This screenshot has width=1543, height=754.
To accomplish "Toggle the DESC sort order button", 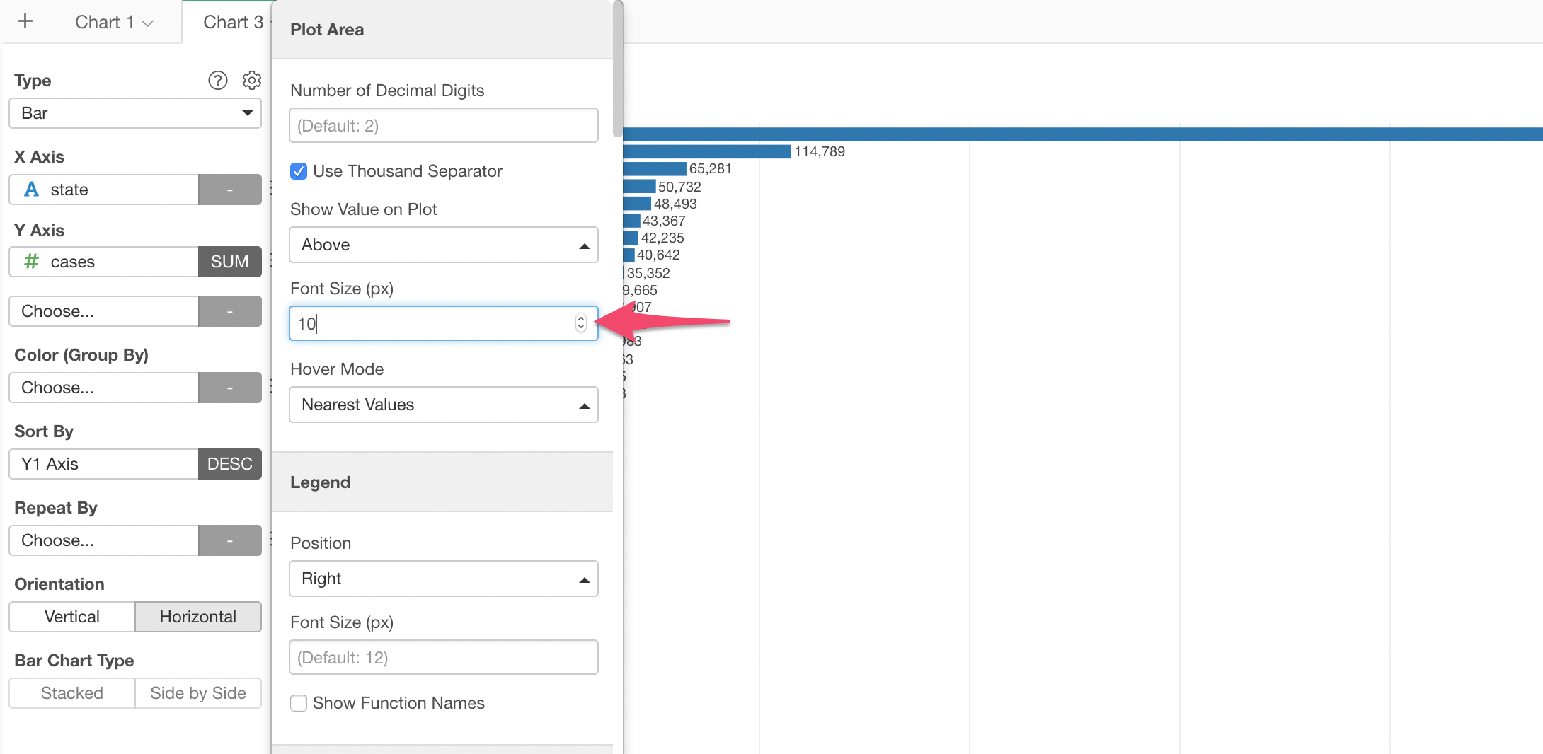I will click(x=230, y=464).
